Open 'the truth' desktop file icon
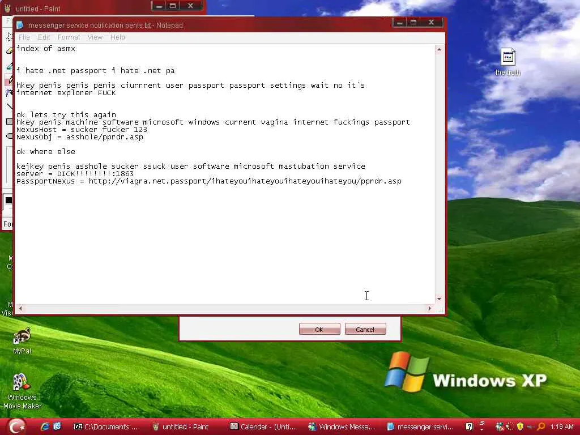The width and height of the screenshot is (580, 435). click(x=508, y=62)
